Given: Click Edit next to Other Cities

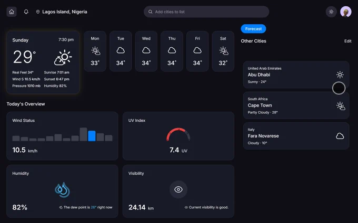Looking at the screenshot, I should 347,41.
